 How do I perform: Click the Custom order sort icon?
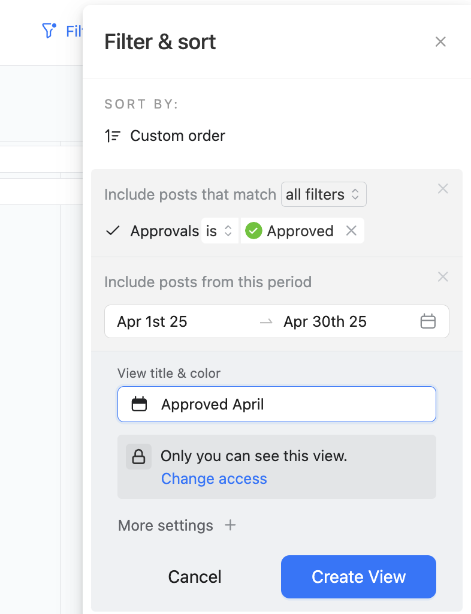tap(113, 136)
